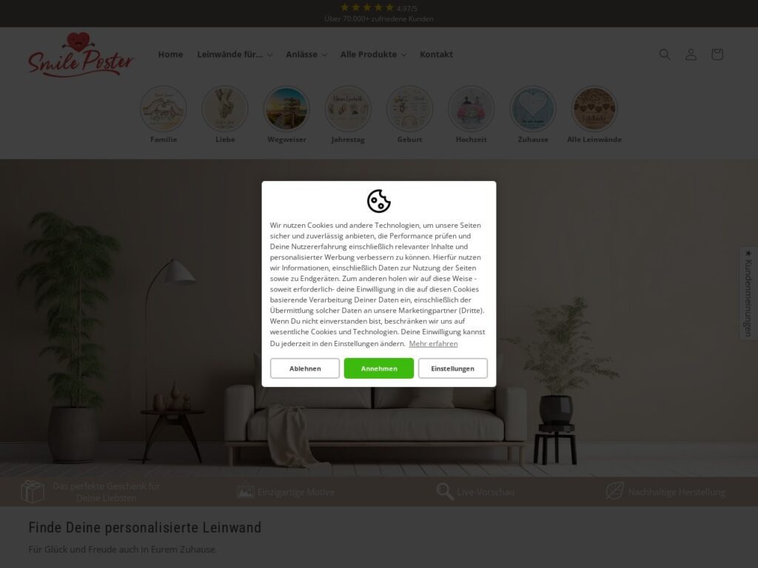The width and height of the screenshot is (758, 568).
Task: Select the Liebe category circle
Action: (x=225, y=109)
